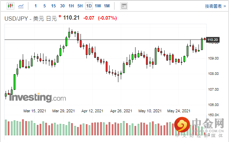Image resolution: width=229 pixels, height=142 pixels.
Task: Choose the 1H timeframe
Action: [x=71, y=6]
